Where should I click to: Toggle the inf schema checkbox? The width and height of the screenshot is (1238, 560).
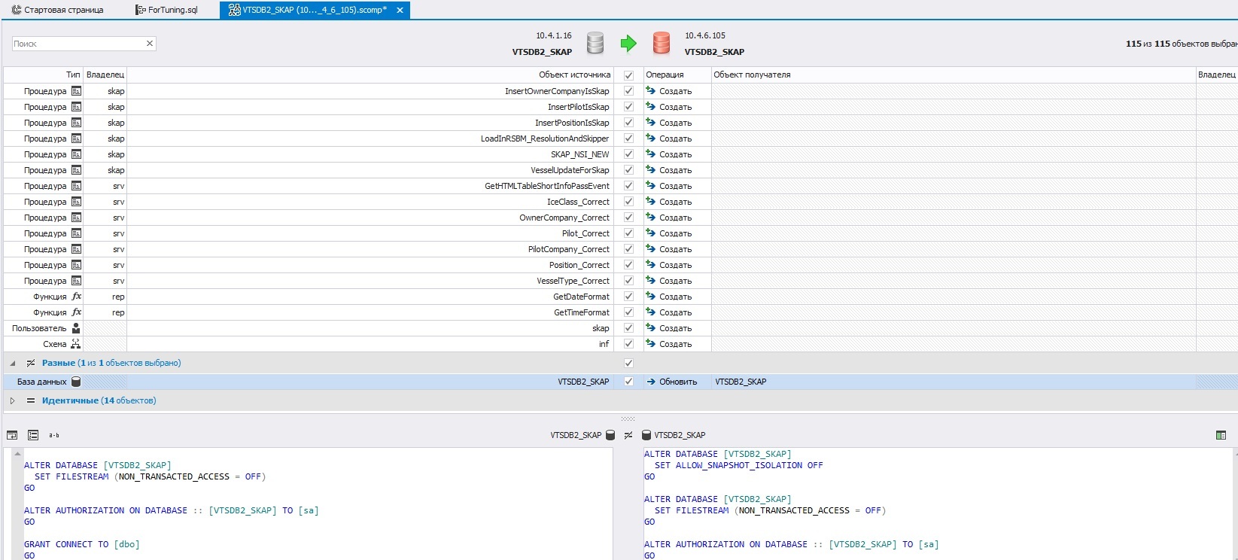point(628,344)
